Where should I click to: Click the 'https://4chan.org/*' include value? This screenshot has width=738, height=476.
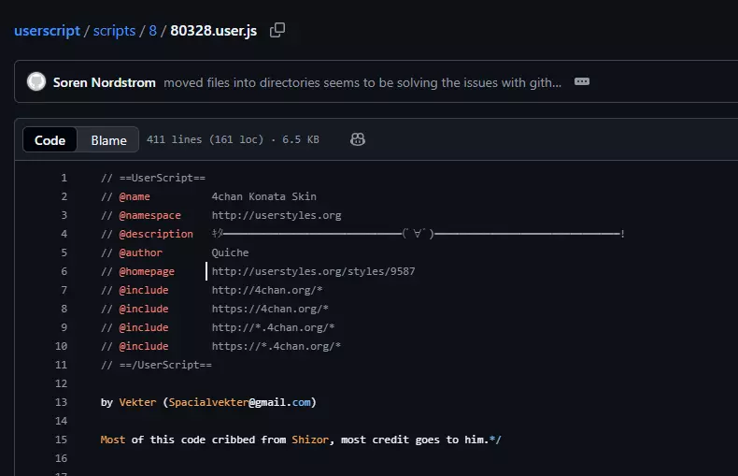270,309
